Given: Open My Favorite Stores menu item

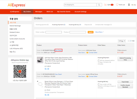Looking at the screenshot, I should click(x=64, y=11).
